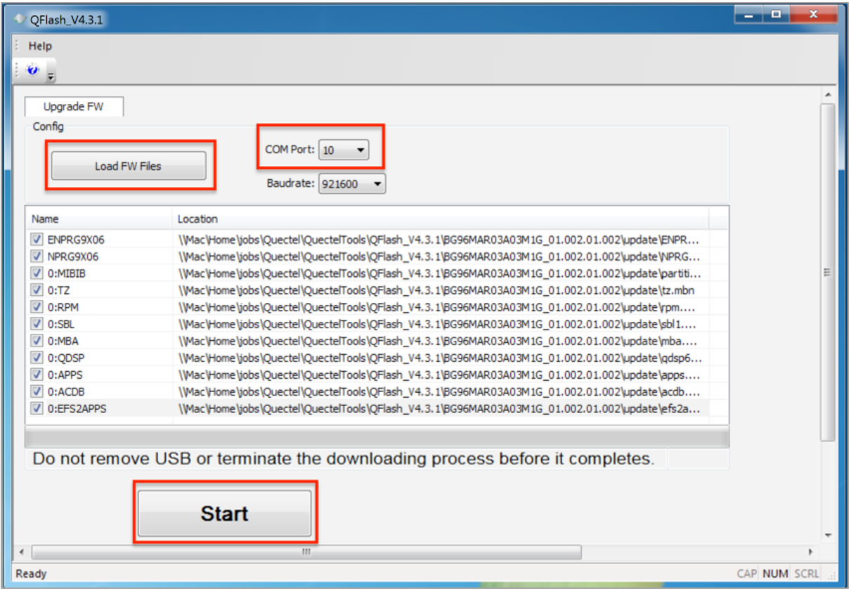The height and width of the screenshot is (591, 851).
Task: Toggle the 0:MBA checkbox
Action: click(37, 341)
